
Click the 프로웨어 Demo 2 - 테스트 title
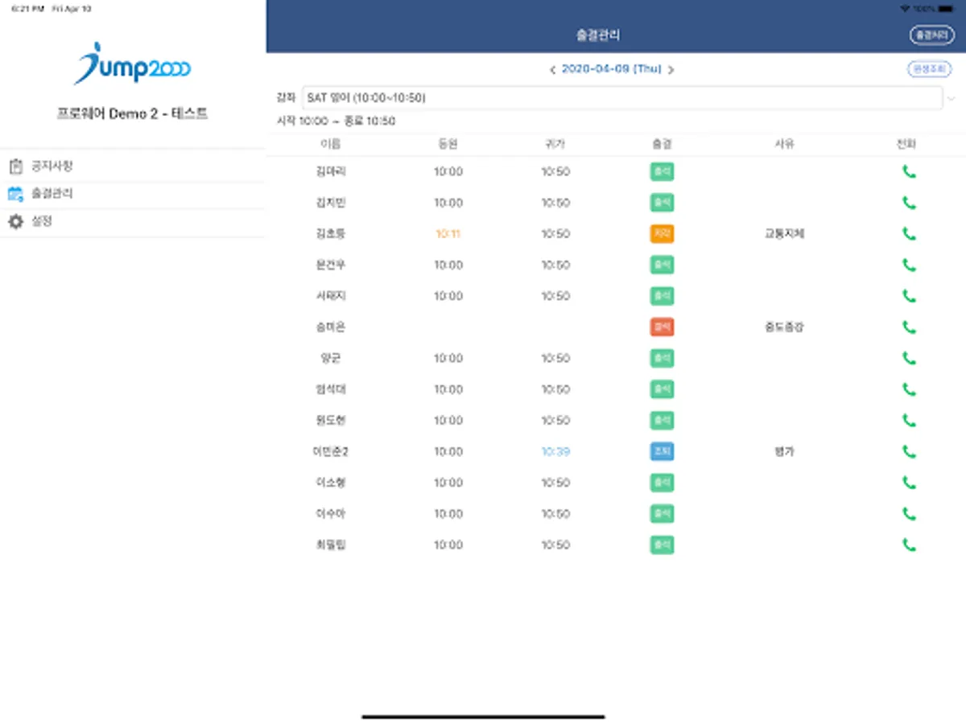click(x=132, y=113)
